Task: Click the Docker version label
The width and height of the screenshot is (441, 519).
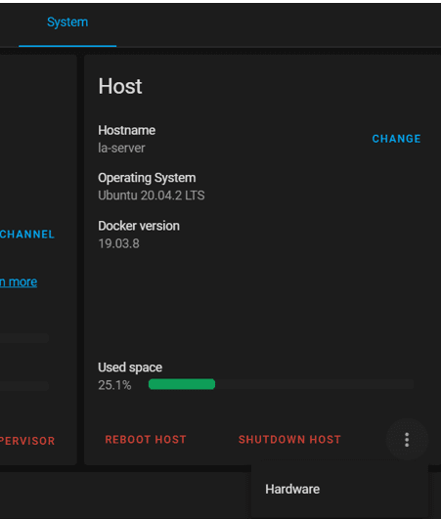Action: pos(139,226)
